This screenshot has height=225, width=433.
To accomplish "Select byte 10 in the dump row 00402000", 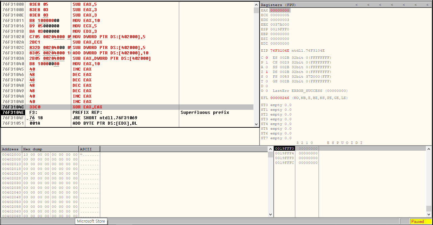I will [x=25, y=154].
